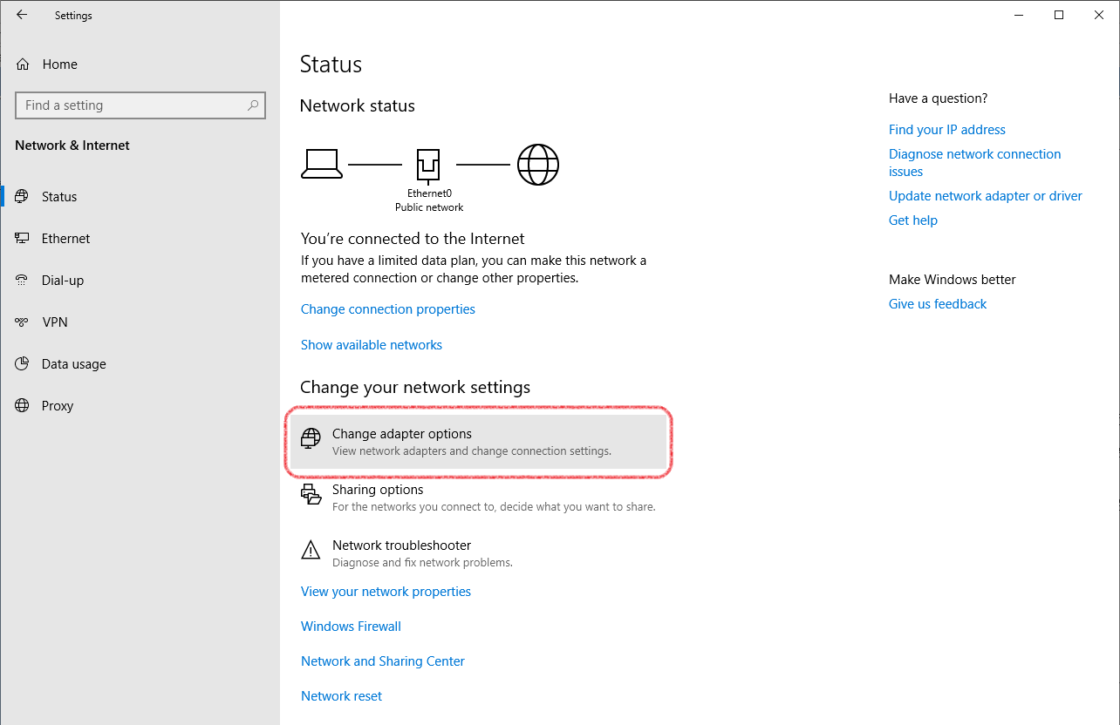The height and width of the screenshot is (725, 1120).
Task: Click the back arrow in Settings
Action: [22, 15]
